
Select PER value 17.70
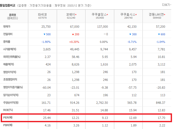161,118
